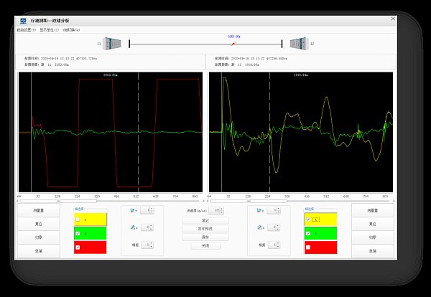Enable the yellow channel checkbox on the left
The width and height of the screenshot is (431, 297).
click(78, 218)
